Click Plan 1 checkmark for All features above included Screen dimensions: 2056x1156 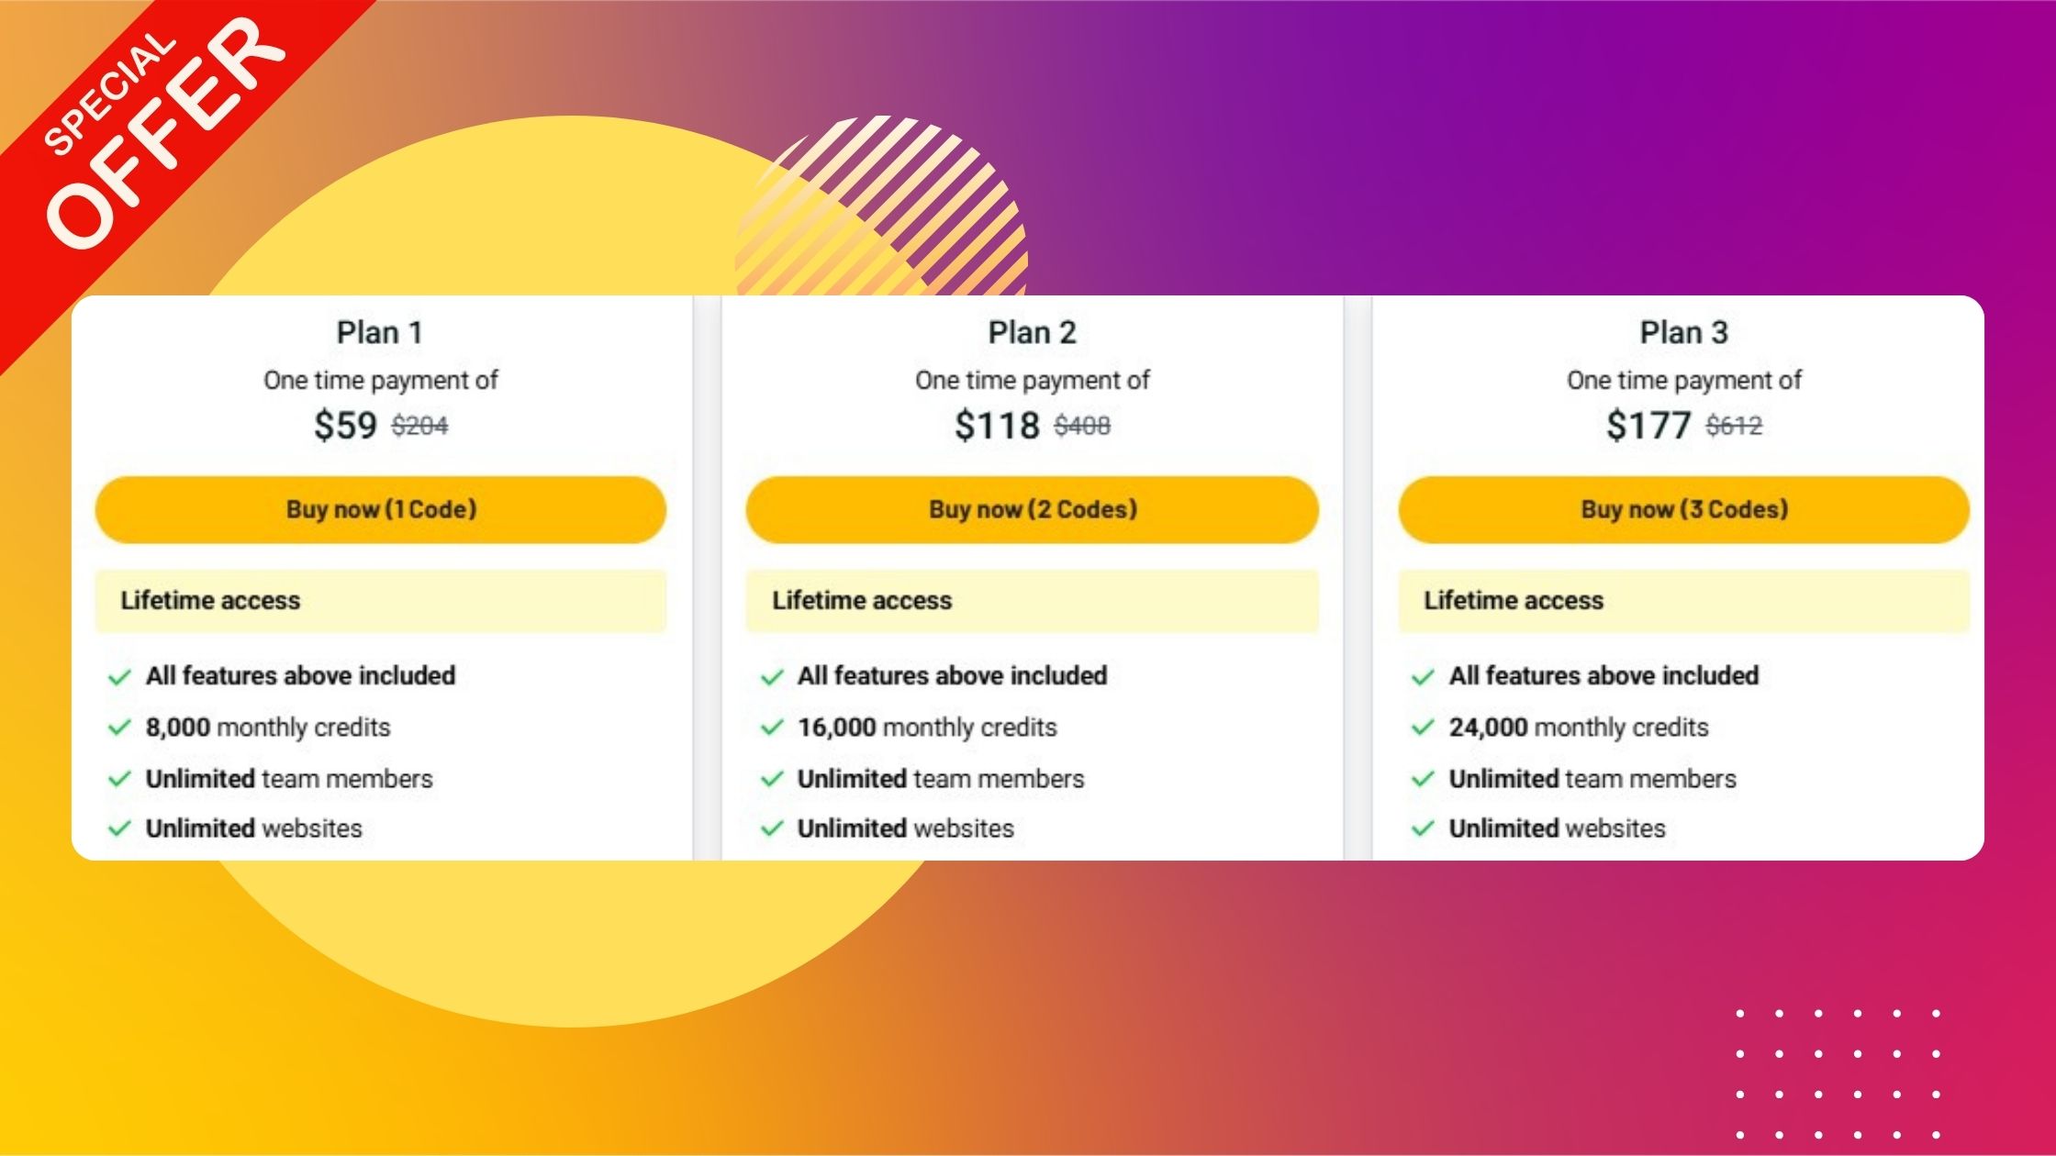(119, 678)
